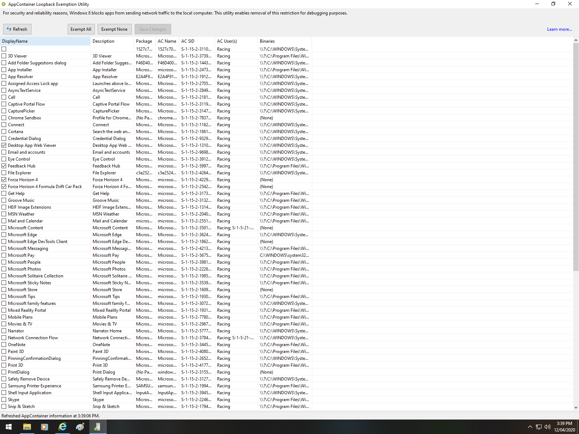Select the loopback utility taskbar icon
Screen dimensions: 579x434
click(98, 427)
